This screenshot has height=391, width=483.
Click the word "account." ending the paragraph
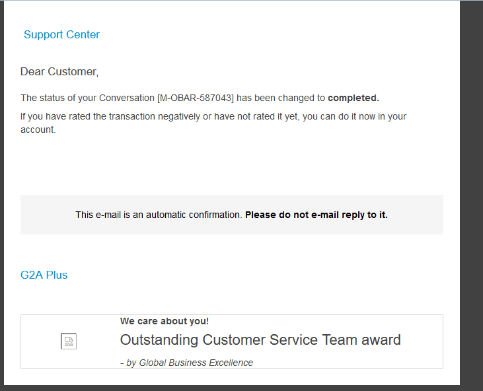(38, 129)
